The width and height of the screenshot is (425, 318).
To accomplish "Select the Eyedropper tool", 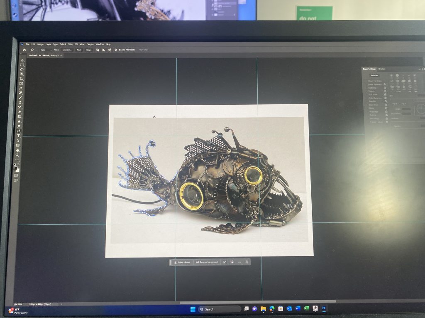I will coord(21,88).
